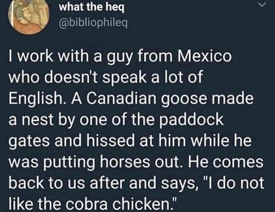This screenshot has height=212, width=275.
Task: Click the word 'horses' in the tweet
Action: [125, 162]
